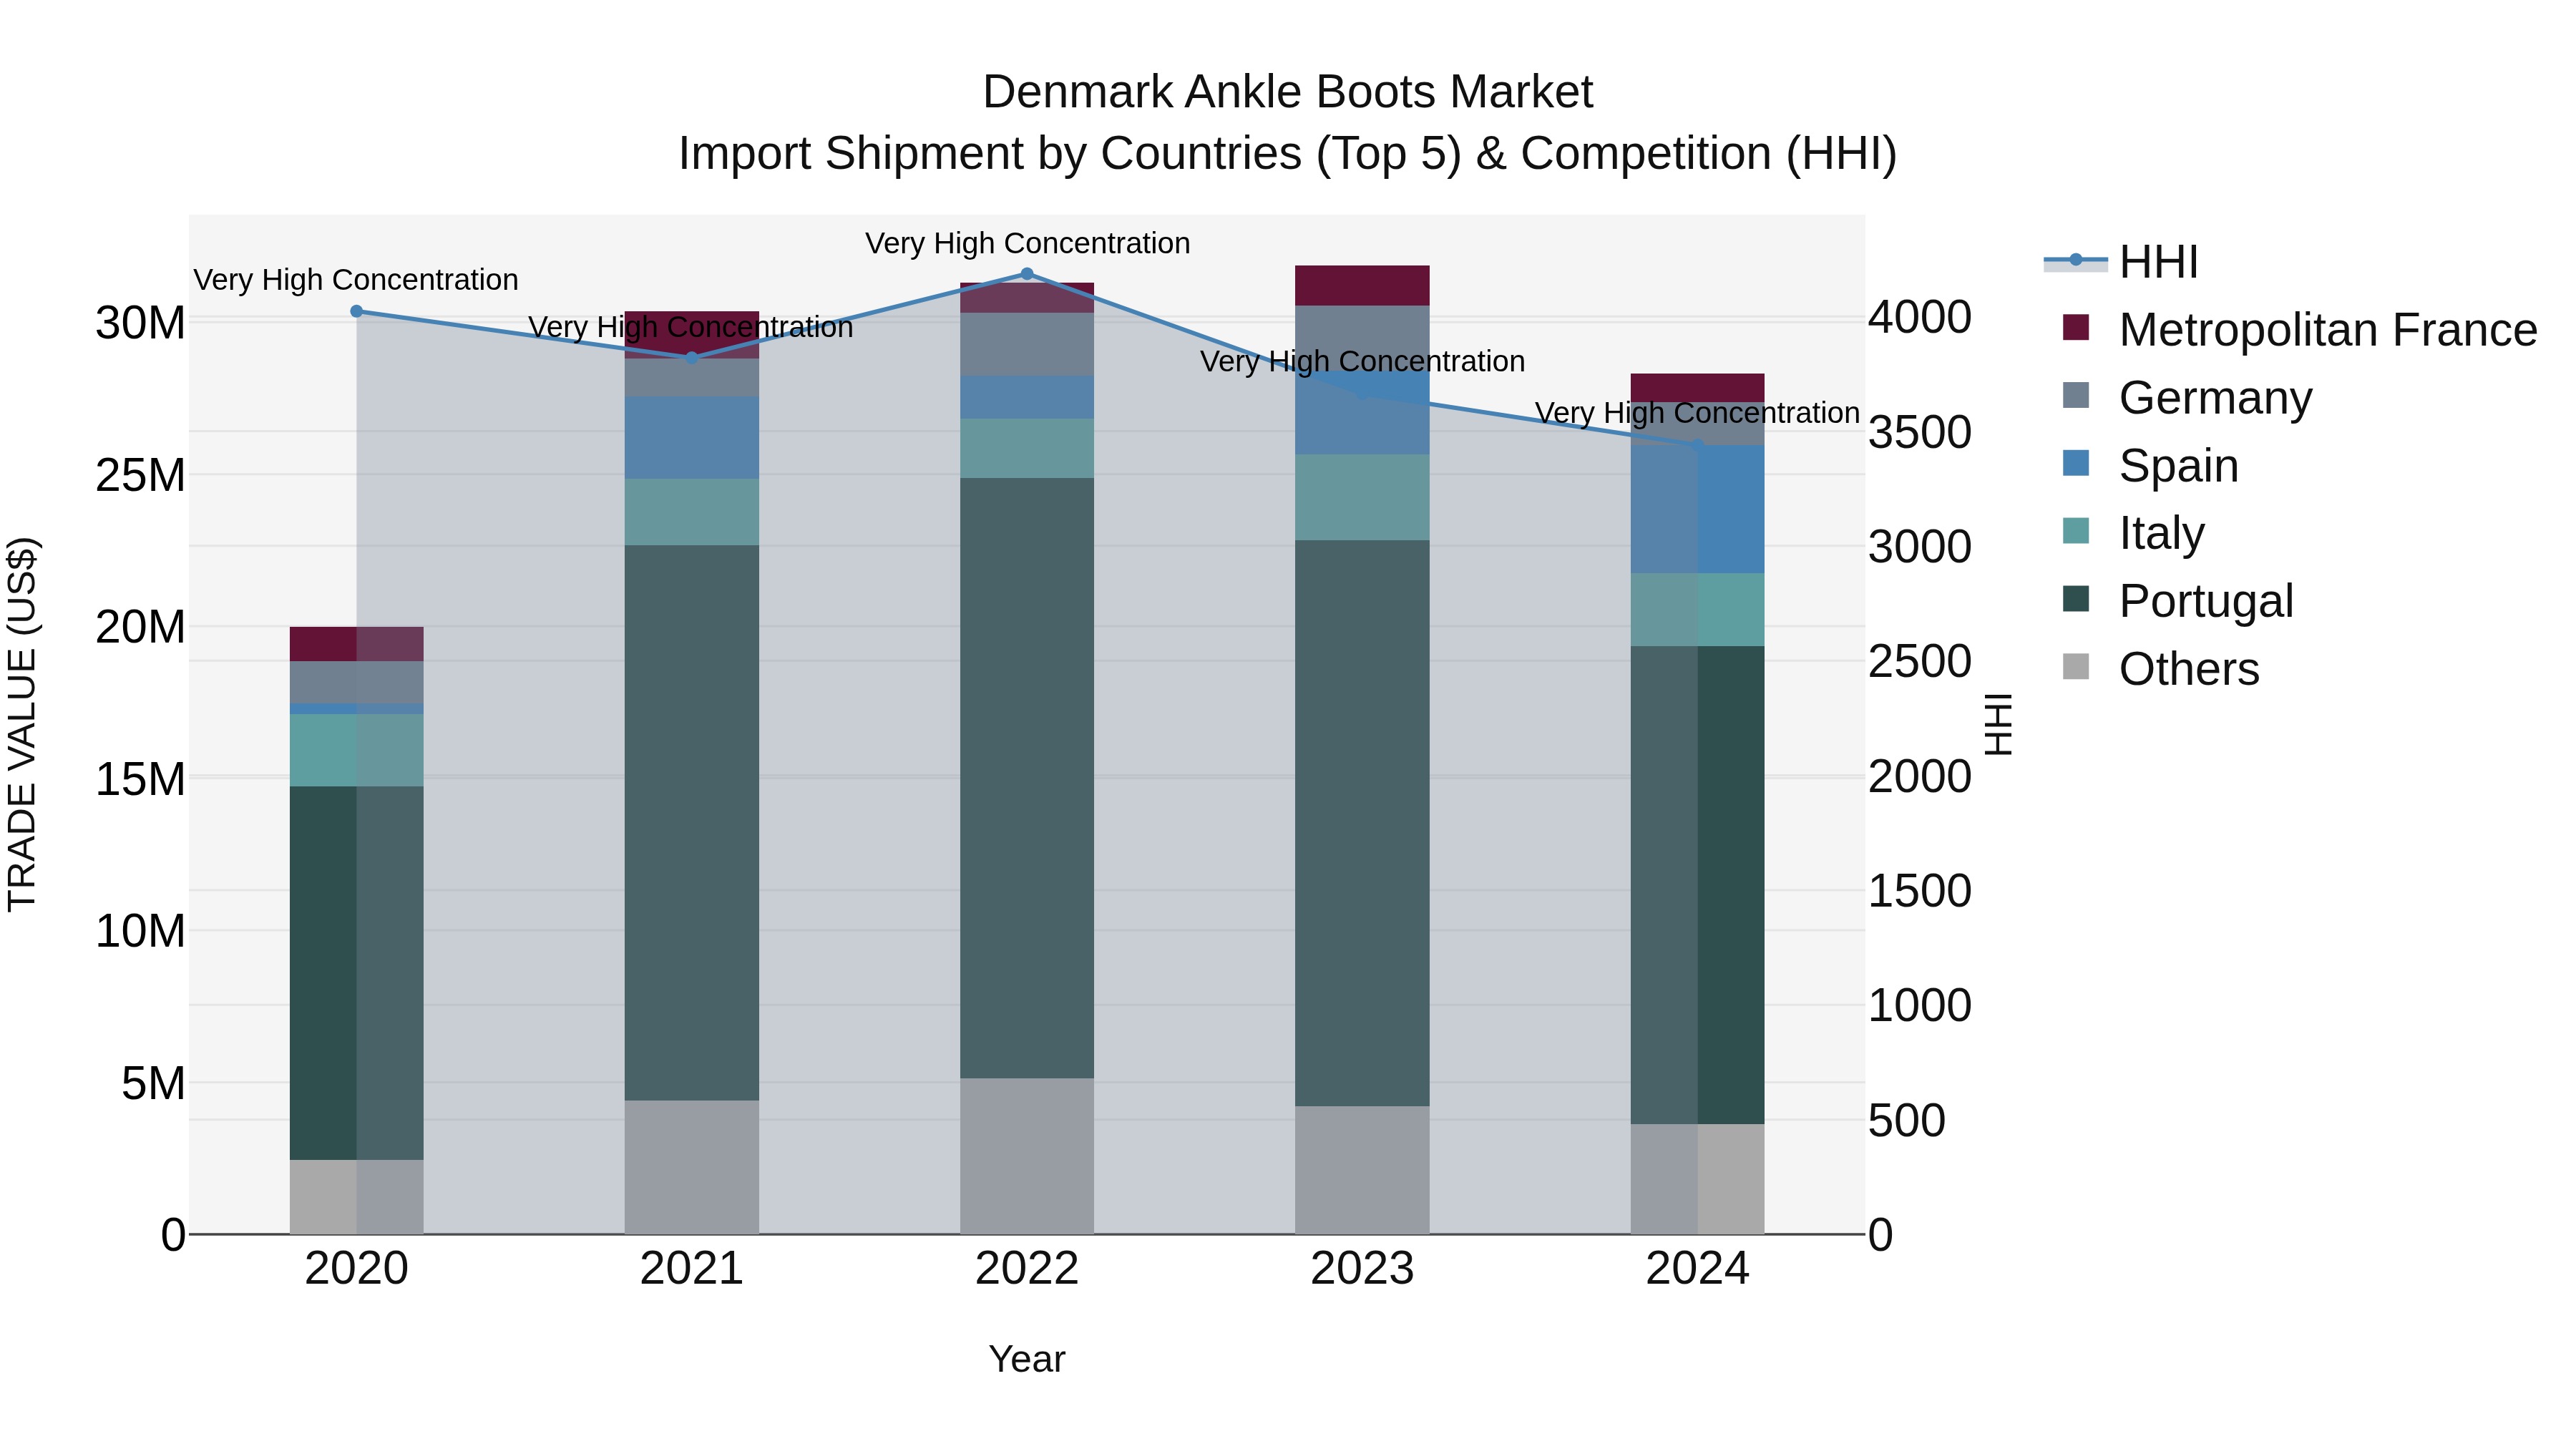
Task: Click the Metropolitan France color swatch
Action: click(x=2076, y=327)
